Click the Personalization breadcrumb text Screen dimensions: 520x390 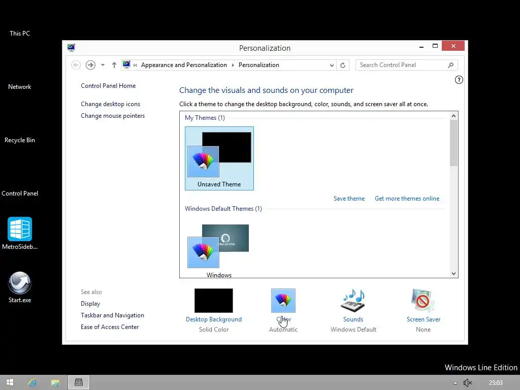point(258,65)
